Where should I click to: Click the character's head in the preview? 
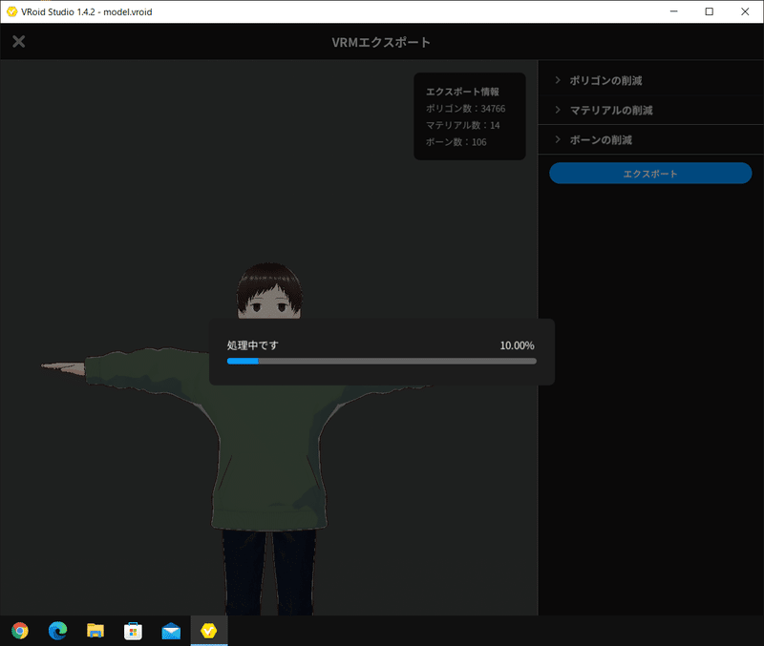point(269,291)
